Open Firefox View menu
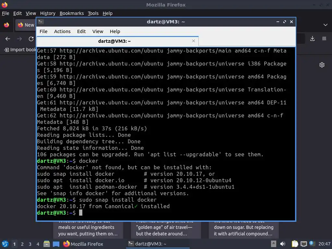Screen dimensions: 332x249 [x=31, y=13]
